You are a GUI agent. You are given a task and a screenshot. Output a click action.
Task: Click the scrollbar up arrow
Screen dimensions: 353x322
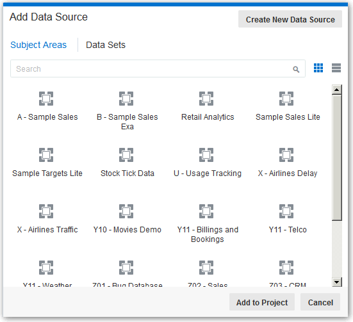coord(337,90)
